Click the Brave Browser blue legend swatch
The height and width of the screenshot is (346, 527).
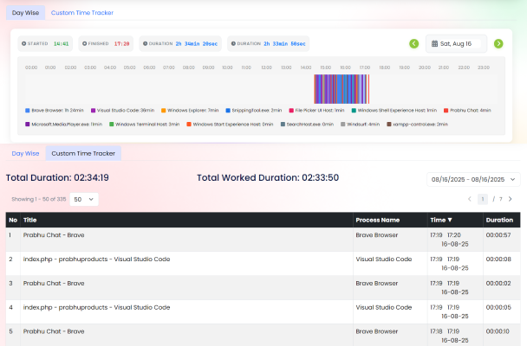tap(28, 111)
